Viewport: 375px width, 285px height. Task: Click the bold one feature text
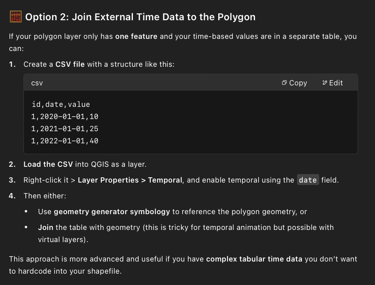pyautogui.click(x=136, y=36)
